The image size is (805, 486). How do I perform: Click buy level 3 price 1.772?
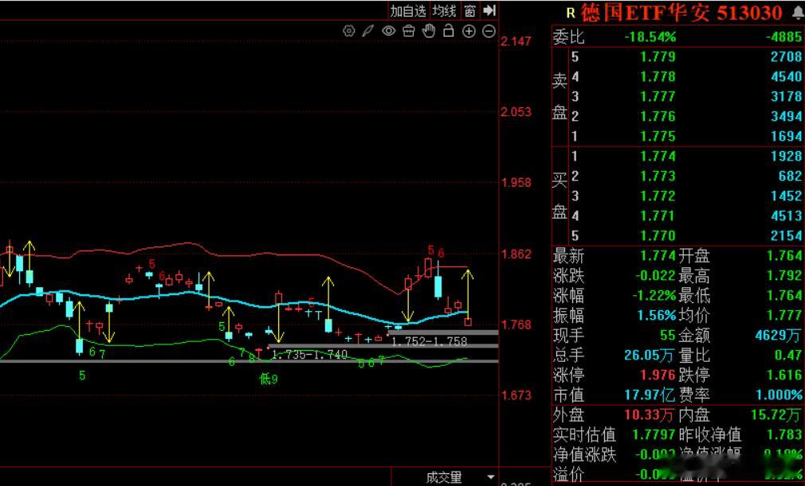click(x=658, y=196)
